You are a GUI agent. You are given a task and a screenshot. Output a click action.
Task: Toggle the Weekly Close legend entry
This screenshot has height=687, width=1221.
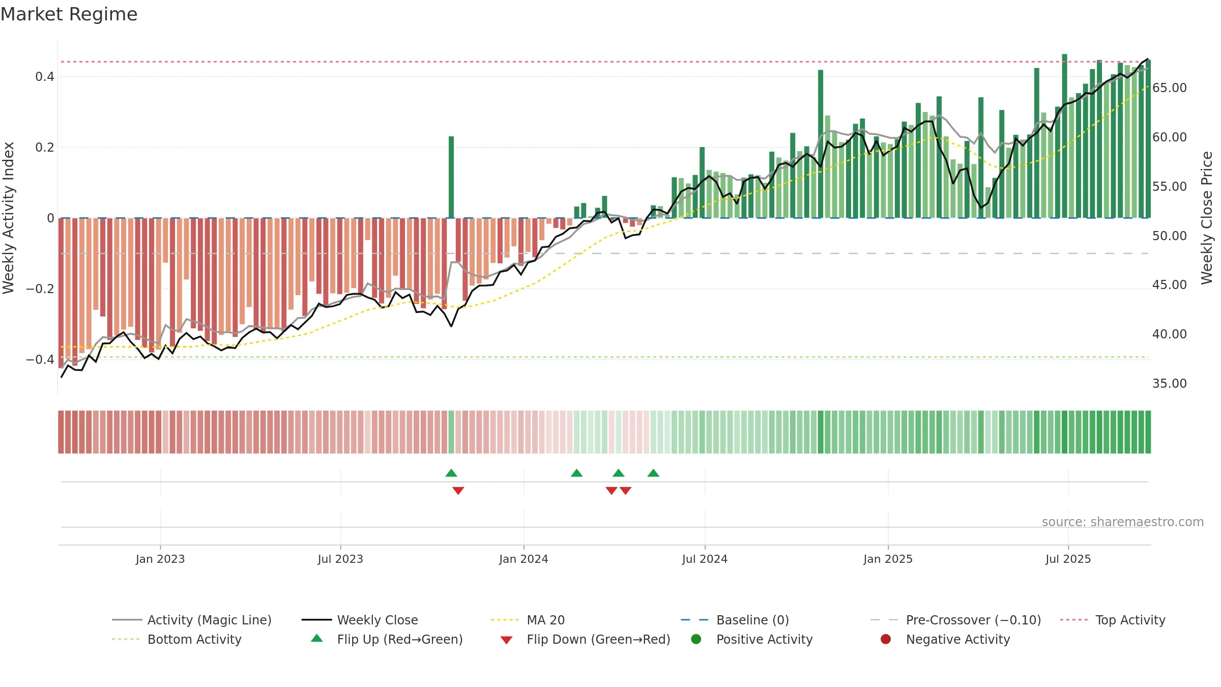[x=360, y=620]
